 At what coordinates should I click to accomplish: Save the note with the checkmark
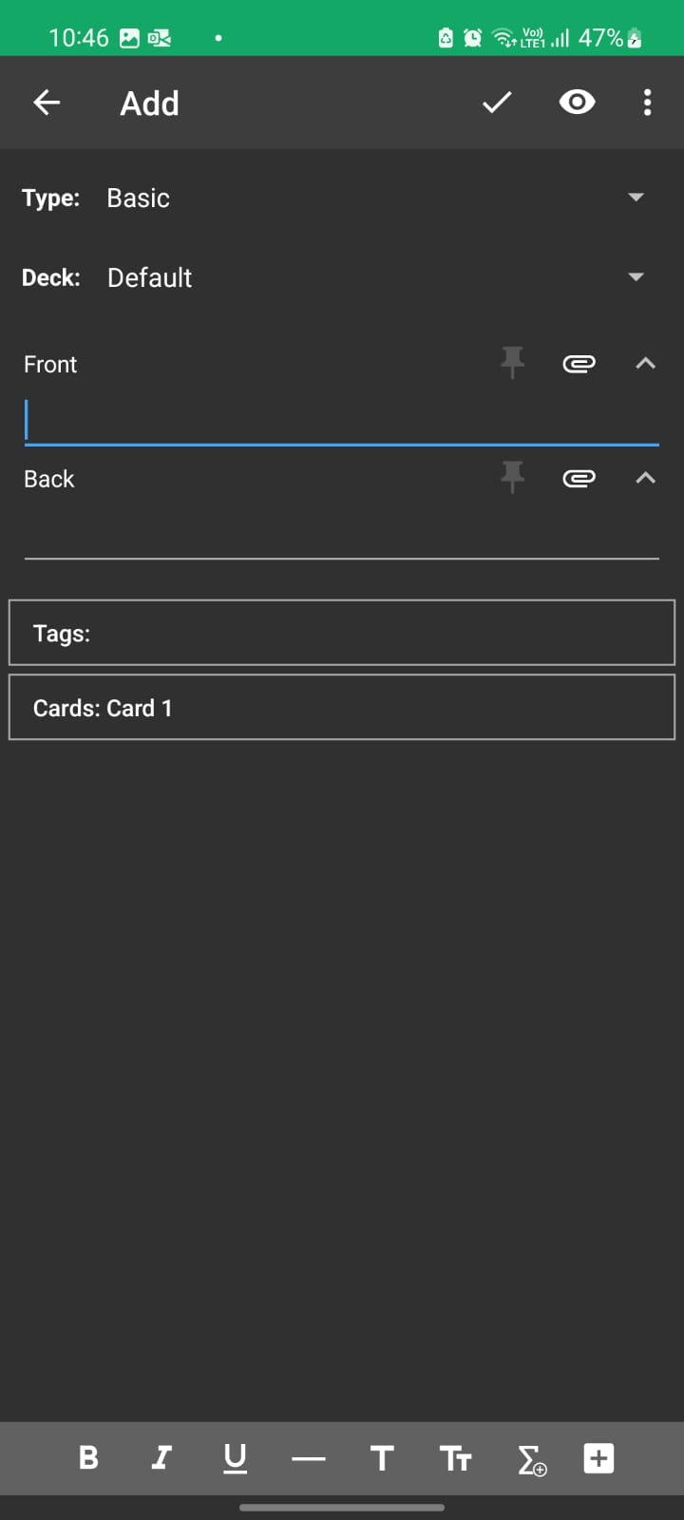pos(496,103)
